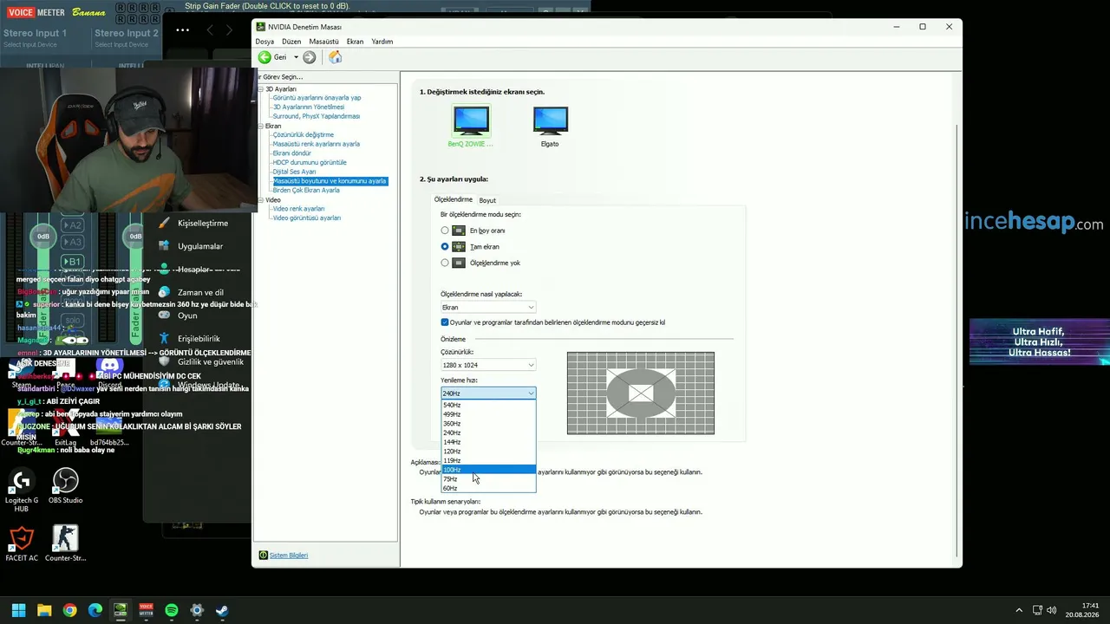Click the Sistem Bilgileri icon link
1110x624 pixels.
[264, 556]
